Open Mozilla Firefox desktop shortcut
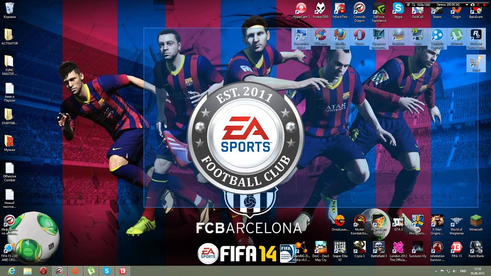The width and height of the screenshot is (491, 276). click(x=340, y=39)
